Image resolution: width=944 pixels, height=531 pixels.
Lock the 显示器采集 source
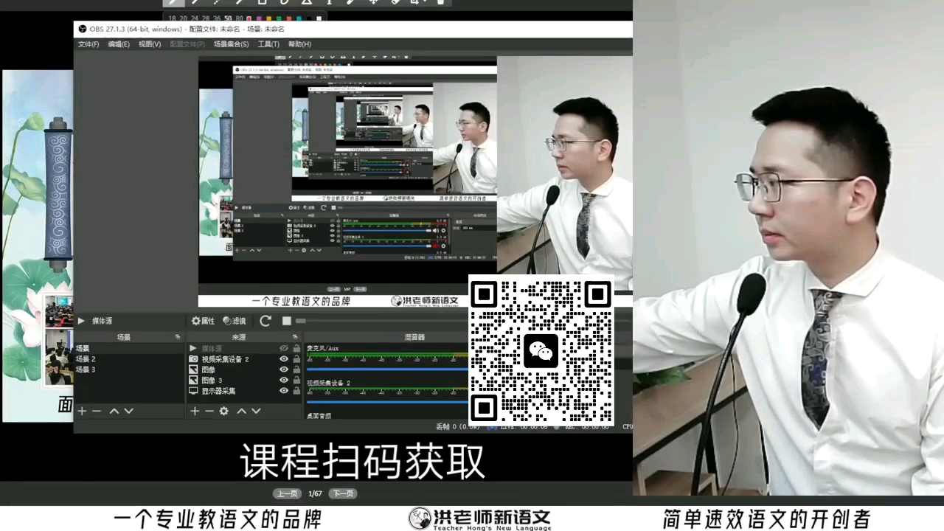[x=296, y=391]
